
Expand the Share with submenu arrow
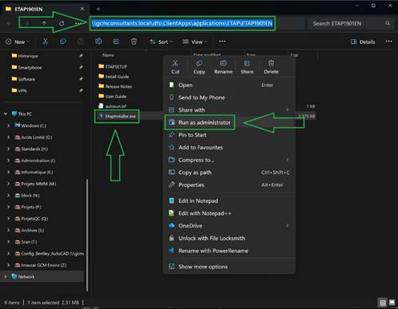click(x=287, y=109)
